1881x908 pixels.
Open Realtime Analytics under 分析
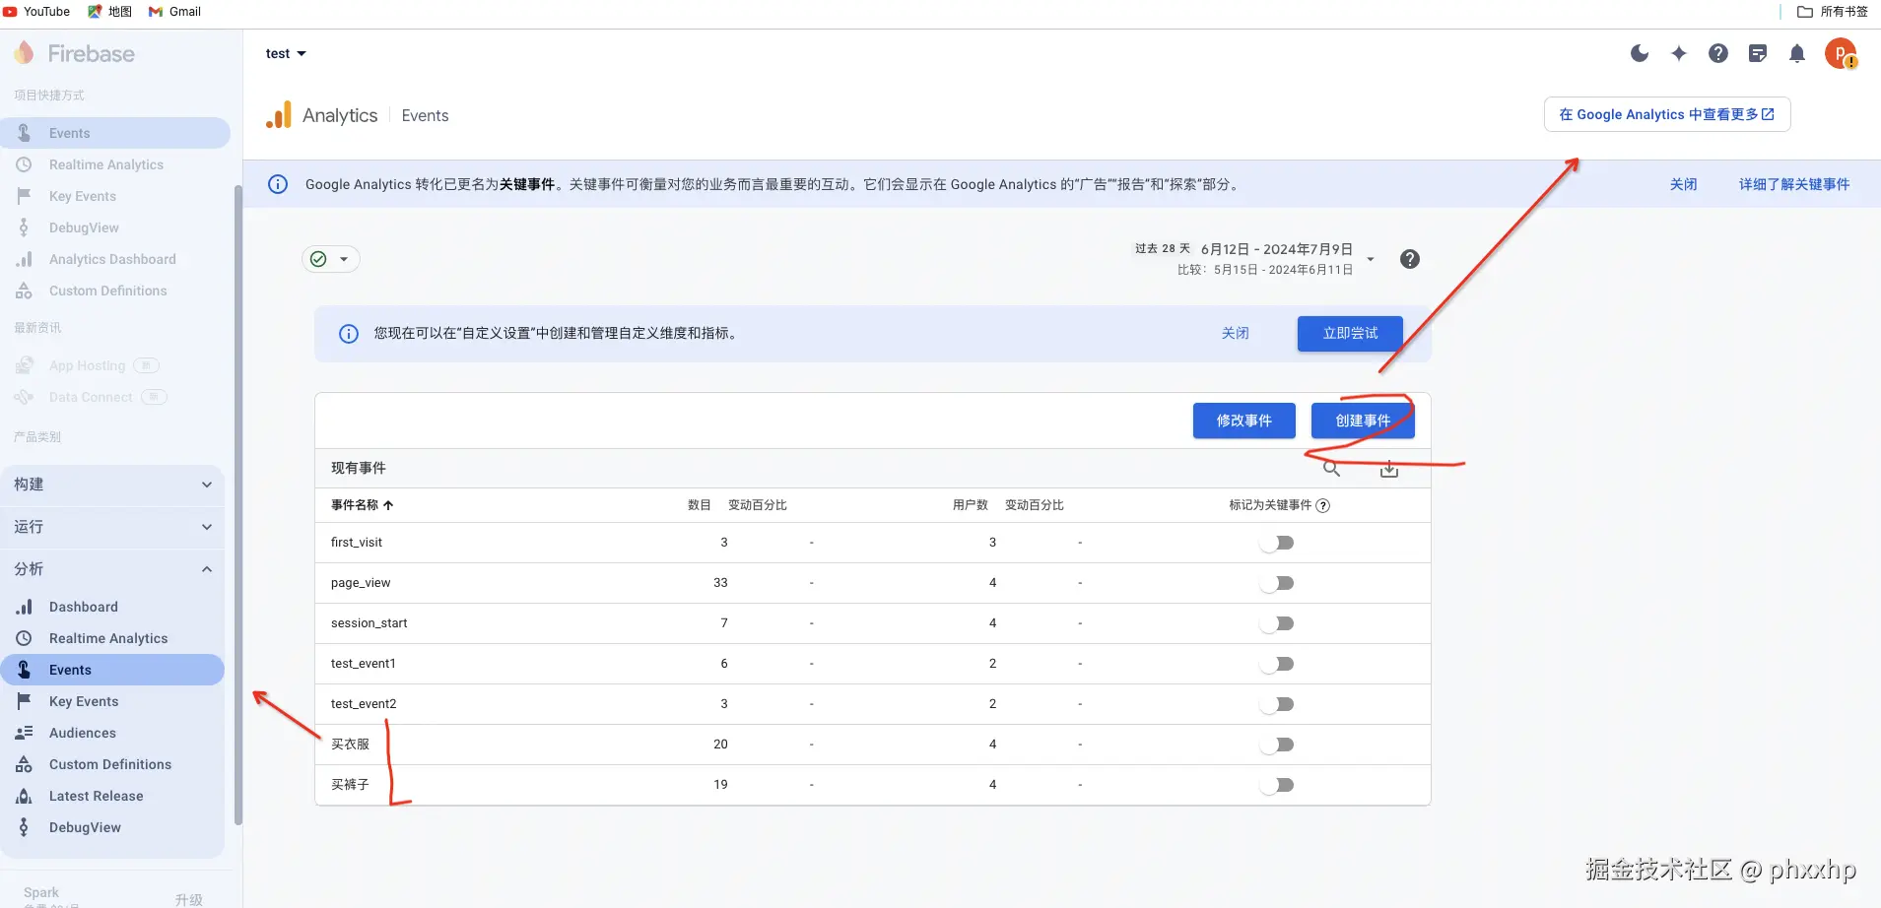point(112,638)
